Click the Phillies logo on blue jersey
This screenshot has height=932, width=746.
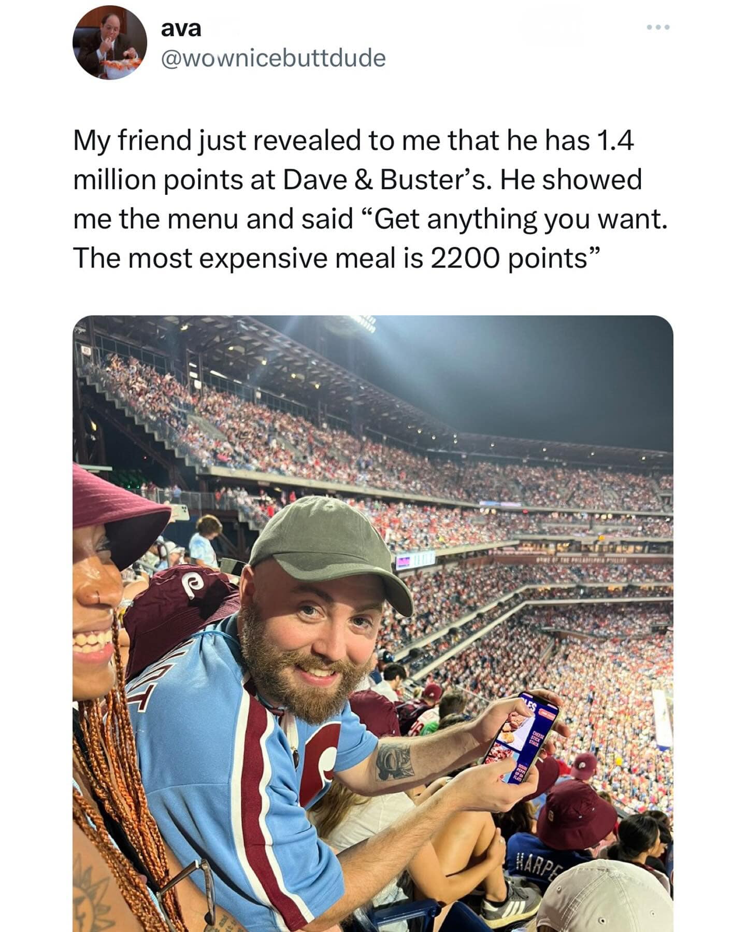(321, 762)
